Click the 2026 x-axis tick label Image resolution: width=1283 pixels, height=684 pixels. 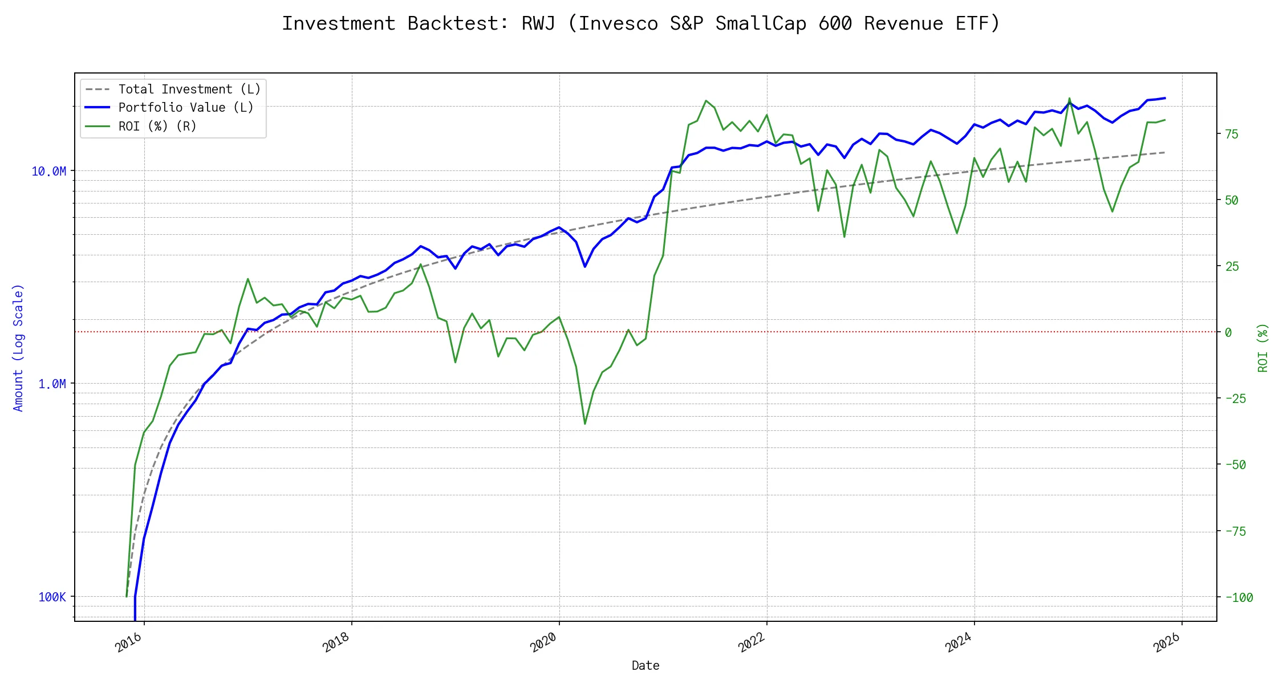pyautogui.click(x=1166, y=643)
